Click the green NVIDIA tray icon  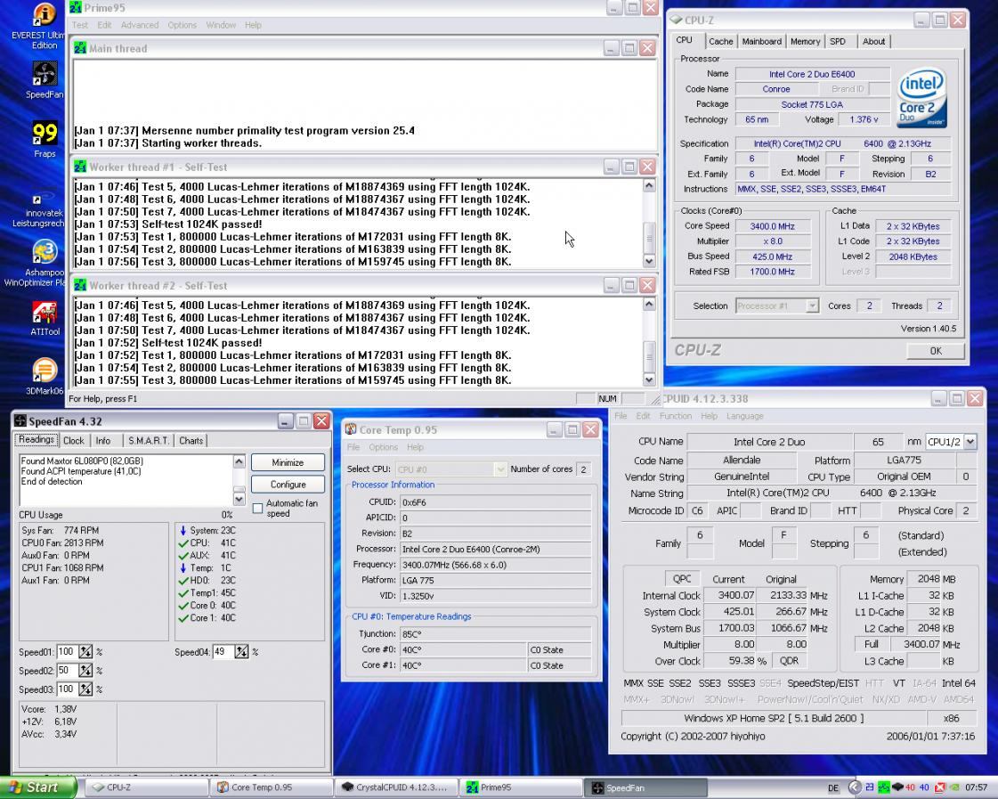954,787
